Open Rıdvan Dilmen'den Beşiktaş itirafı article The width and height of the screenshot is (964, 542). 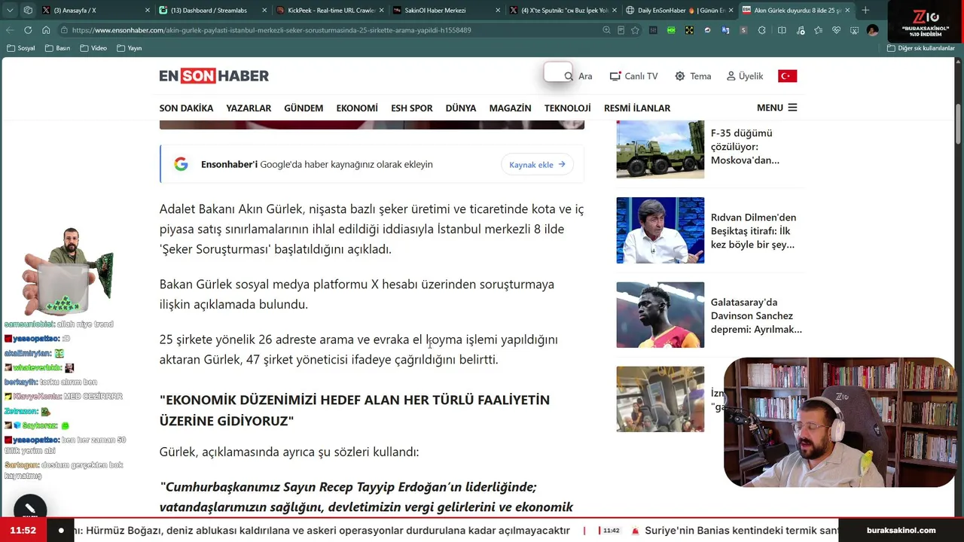point(753,231)
